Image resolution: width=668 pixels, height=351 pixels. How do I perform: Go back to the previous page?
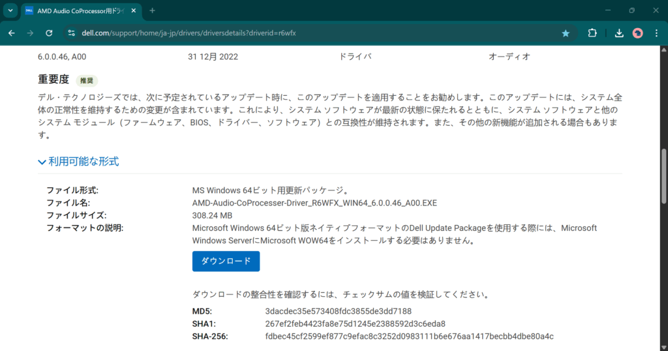(12, 33)
